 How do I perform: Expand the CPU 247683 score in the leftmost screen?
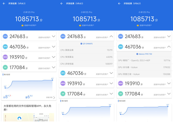click(x=53, y=37)
